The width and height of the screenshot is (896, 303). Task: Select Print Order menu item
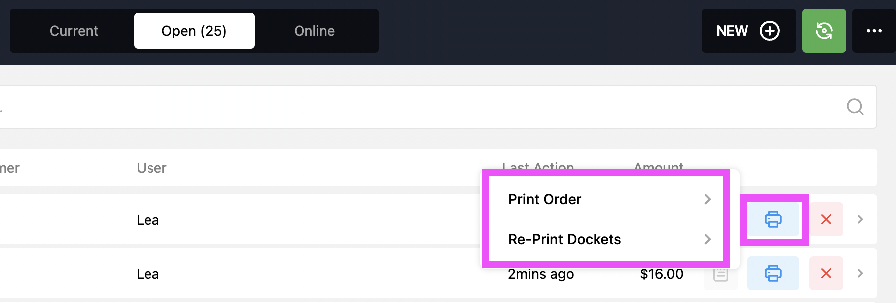[x=545, y=199]
